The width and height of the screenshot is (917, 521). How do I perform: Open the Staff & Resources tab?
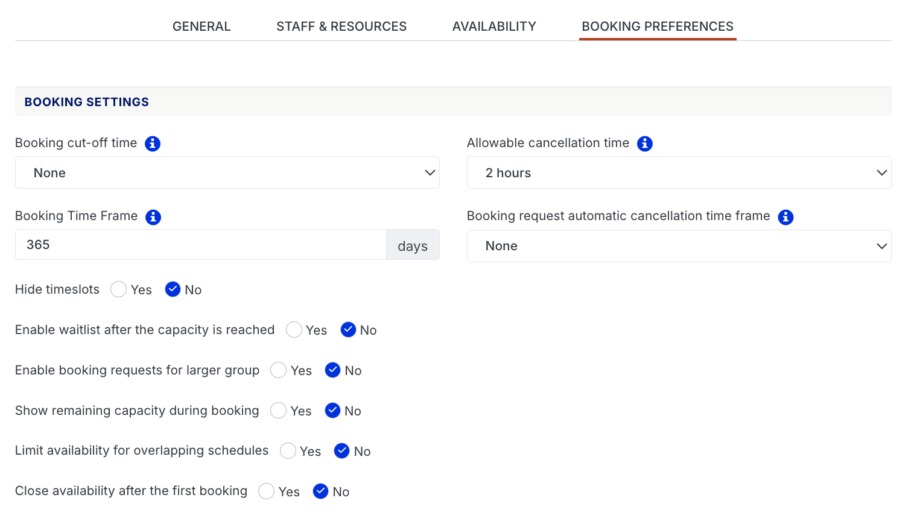[x=341, y=27]
